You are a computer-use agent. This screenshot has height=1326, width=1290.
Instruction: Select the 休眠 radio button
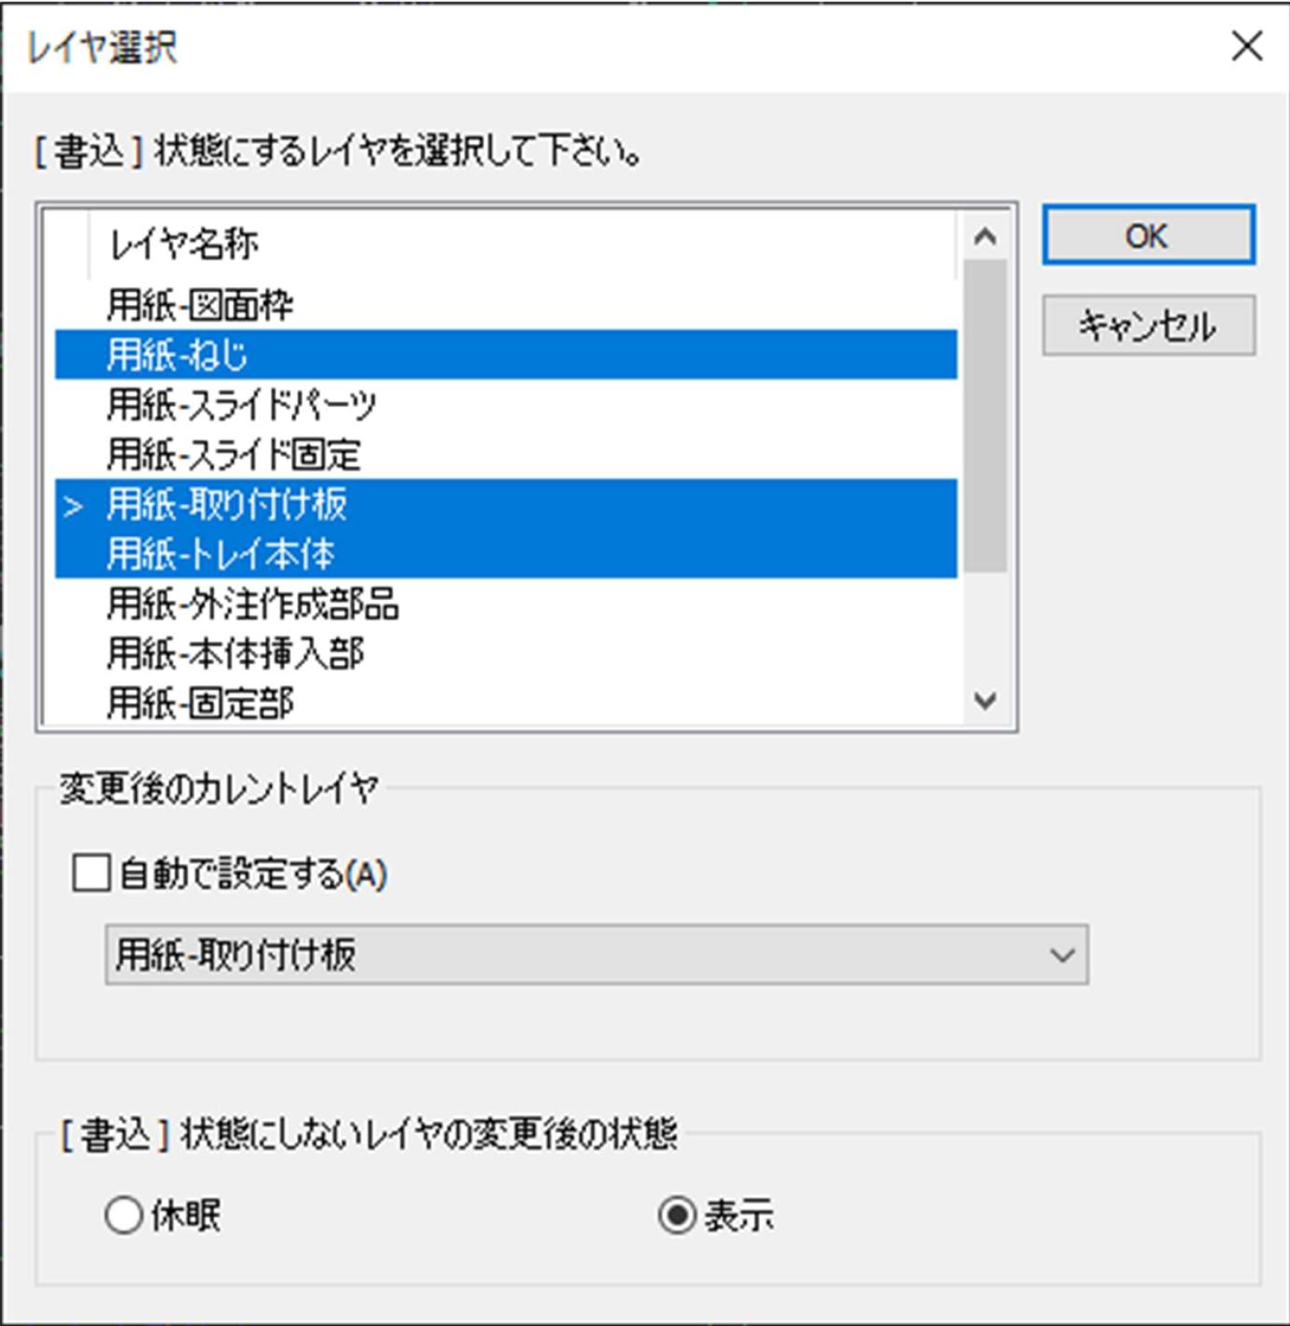pyautogui.click(x=124, y=1216)
